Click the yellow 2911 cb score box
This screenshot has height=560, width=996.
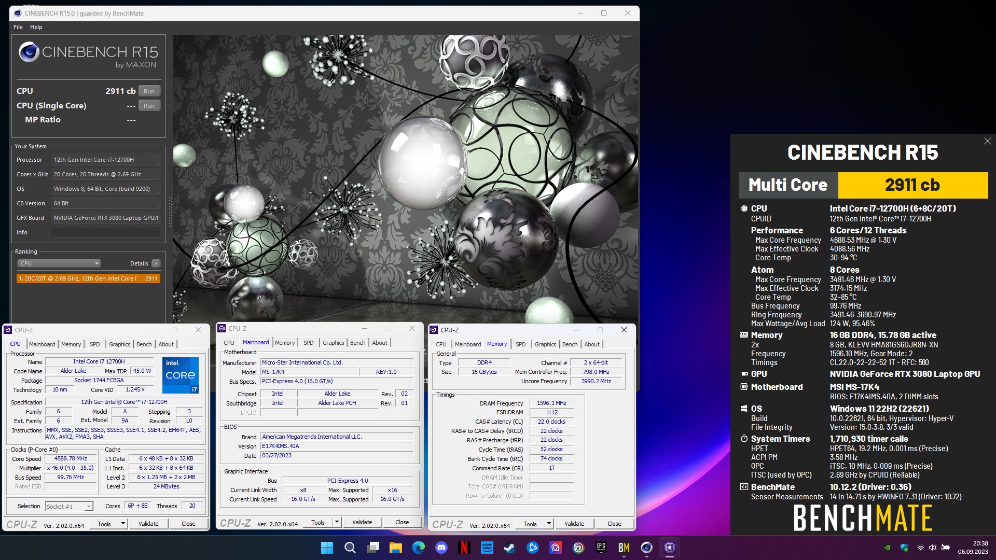[x=913, y=185]
